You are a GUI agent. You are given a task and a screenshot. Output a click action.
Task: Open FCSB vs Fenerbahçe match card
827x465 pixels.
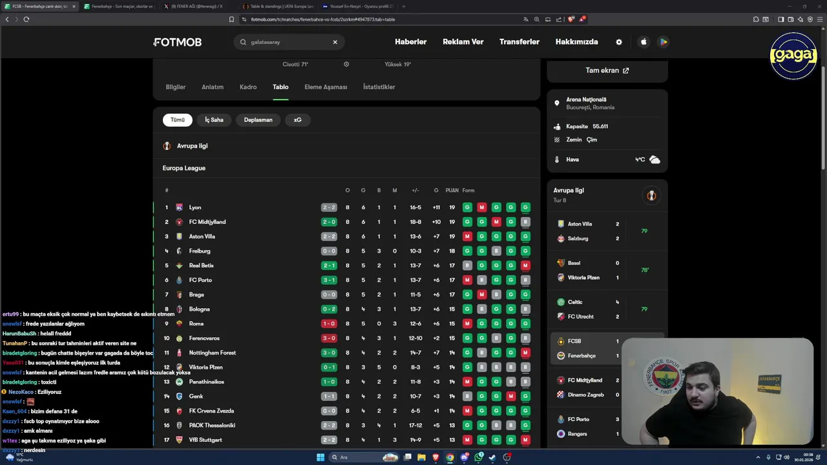click(x=607, y=348)
